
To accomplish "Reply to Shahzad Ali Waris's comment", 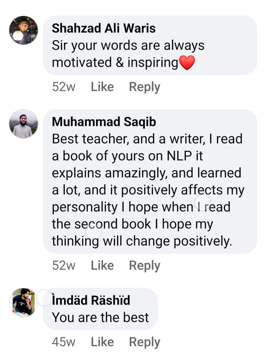I will [x=145, y=87].
